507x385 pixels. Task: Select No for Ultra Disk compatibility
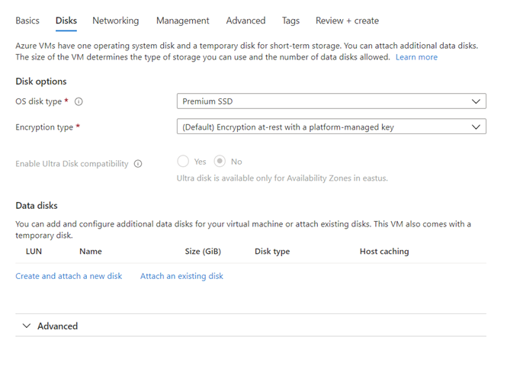220,162
